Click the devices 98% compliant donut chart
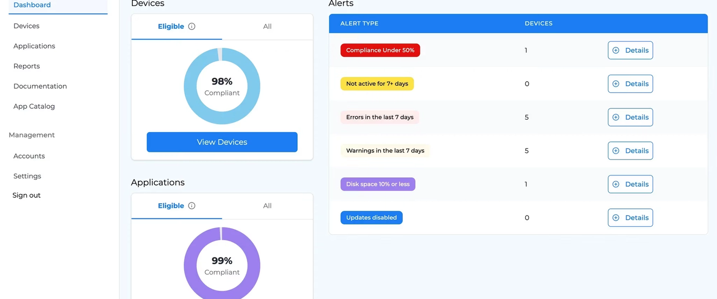The image size is (717, 299). click(222, 86)
